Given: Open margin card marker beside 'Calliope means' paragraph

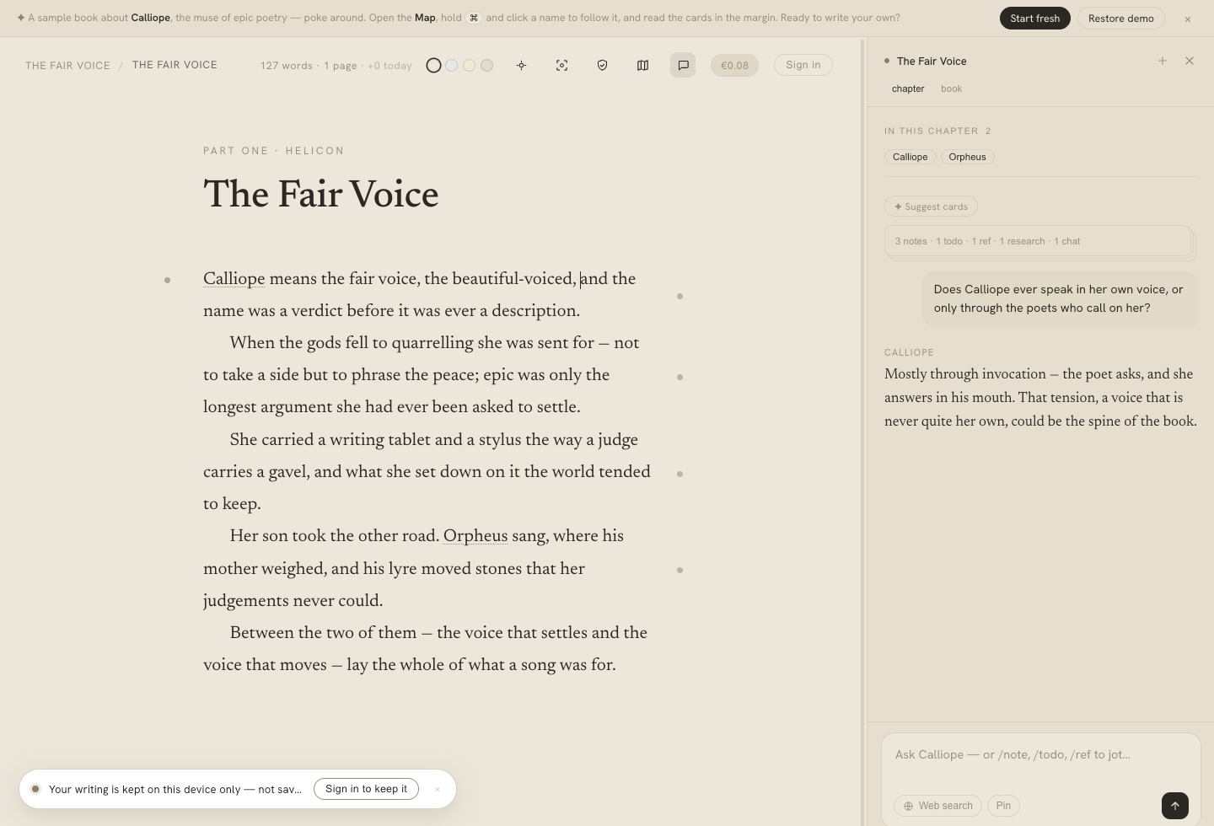Looking at the screenshot, I should pyautogui.click(x=680, y=296).
